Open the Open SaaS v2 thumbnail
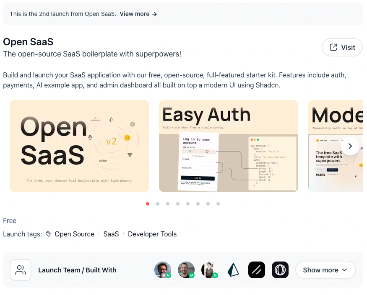Viewport: 367px width, 295px height. click(x=79, y=146)
